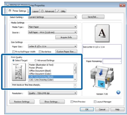Click the Cancel button

click(x=102, y=109)
